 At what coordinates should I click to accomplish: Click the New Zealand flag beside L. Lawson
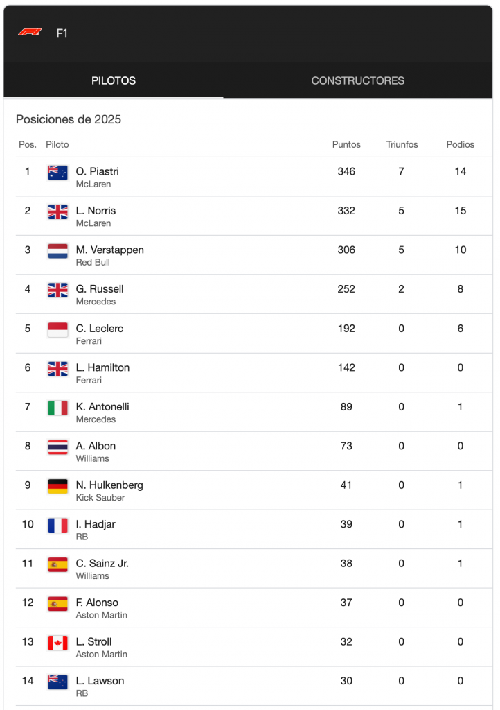click(57, 682)
